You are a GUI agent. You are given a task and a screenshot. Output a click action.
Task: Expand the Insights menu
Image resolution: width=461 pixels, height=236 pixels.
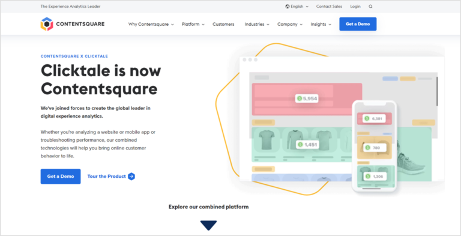(321, 25)
